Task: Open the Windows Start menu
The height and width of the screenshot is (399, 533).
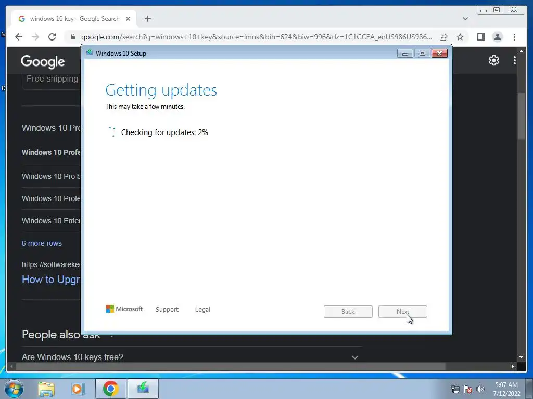Action: [x=14, y=389]
